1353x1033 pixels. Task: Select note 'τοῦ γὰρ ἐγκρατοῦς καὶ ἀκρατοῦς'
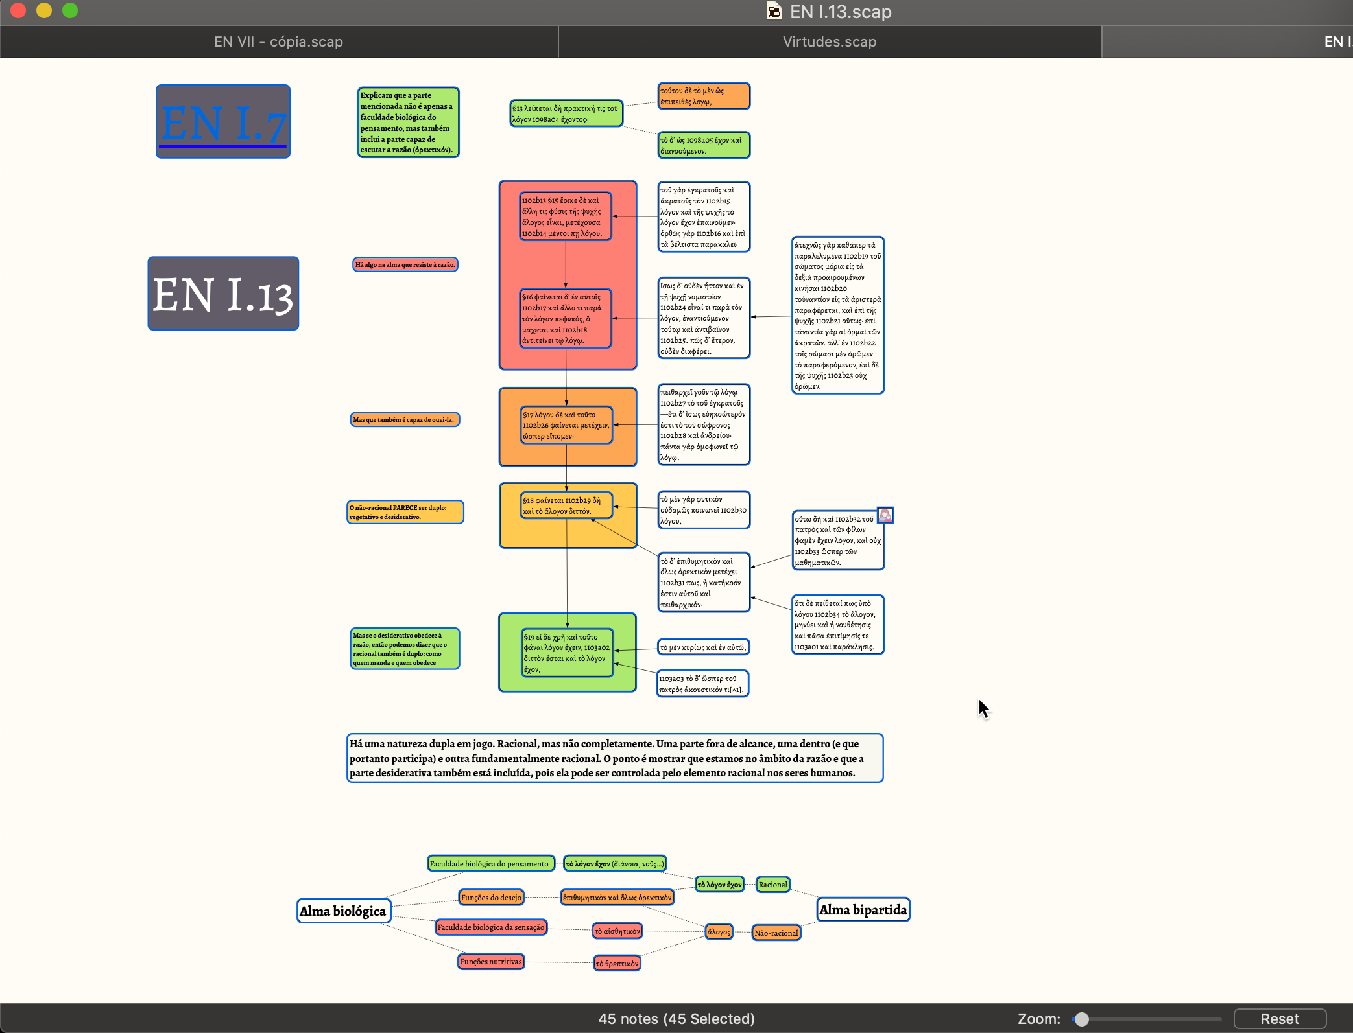click(704, 216)
